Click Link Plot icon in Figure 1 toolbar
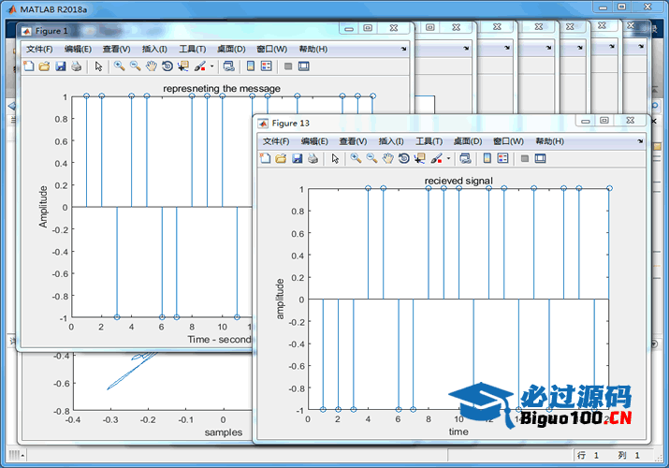The width and height of the screenshot is (669, 468). pyautogui.click(x=228, y=66)
